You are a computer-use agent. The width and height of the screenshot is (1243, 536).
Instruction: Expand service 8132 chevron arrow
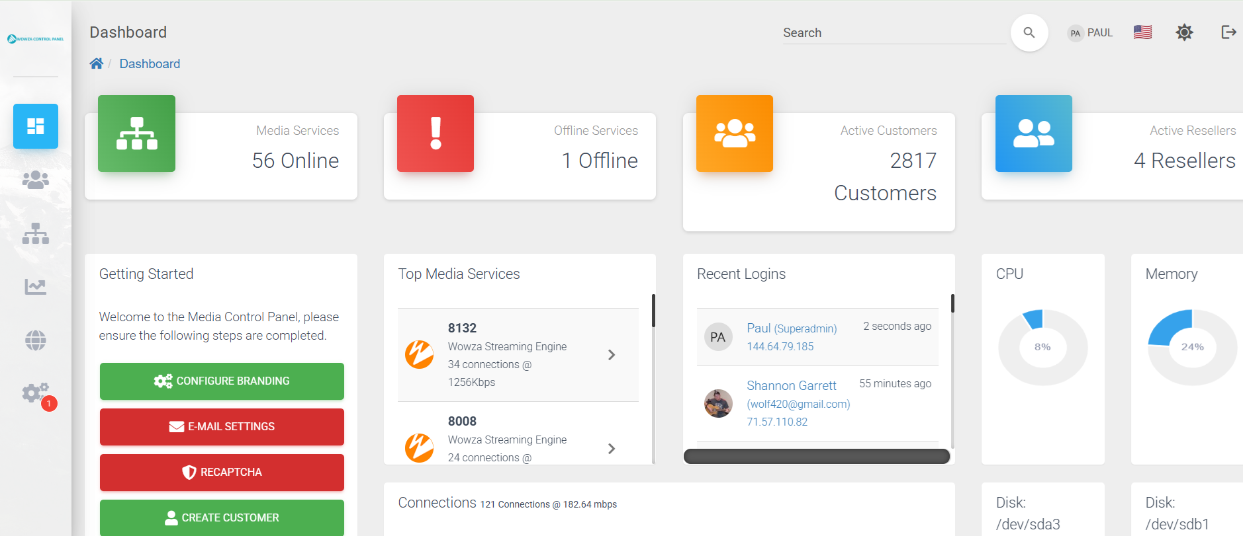click(x=612, y=355)
